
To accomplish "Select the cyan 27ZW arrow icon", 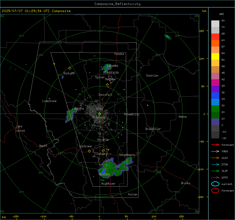I will (215, 165).
